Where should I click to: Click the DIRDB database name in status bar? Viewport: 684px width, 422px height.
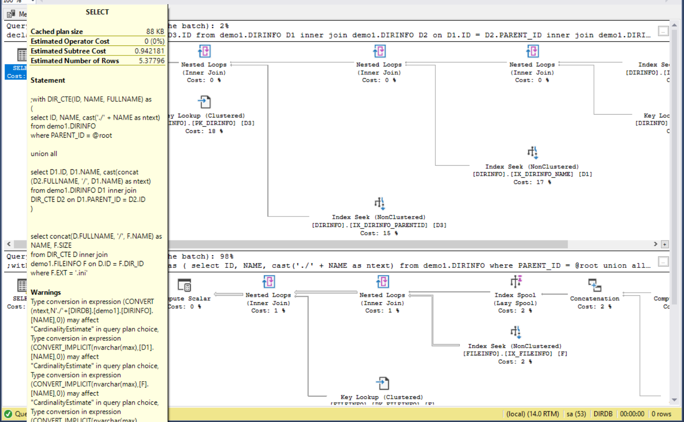pyautogui.click(x=603, y=414)
